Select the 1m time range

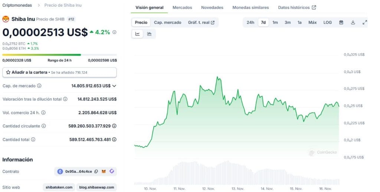(275, 23)
